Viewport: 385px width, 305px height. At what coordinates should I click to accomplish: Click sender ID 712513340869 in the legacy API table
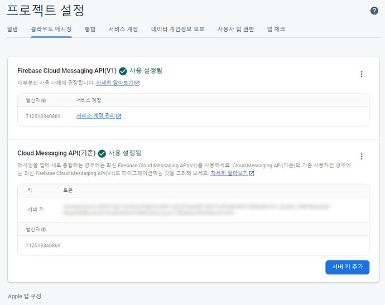click(43, 245)
